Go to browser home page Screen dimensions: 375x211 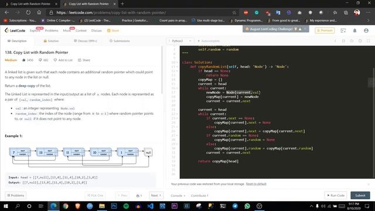39,12
